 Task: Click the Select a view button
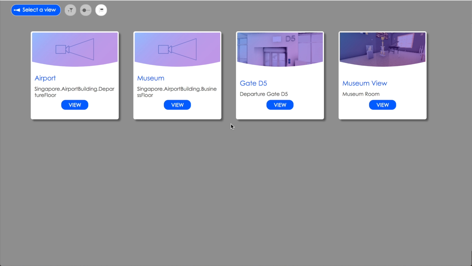click(36, 10)
